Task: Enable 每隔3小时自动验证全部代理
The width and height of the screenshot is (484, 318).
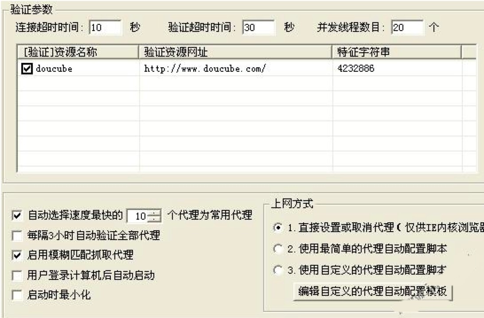Action: coord(17,236)
